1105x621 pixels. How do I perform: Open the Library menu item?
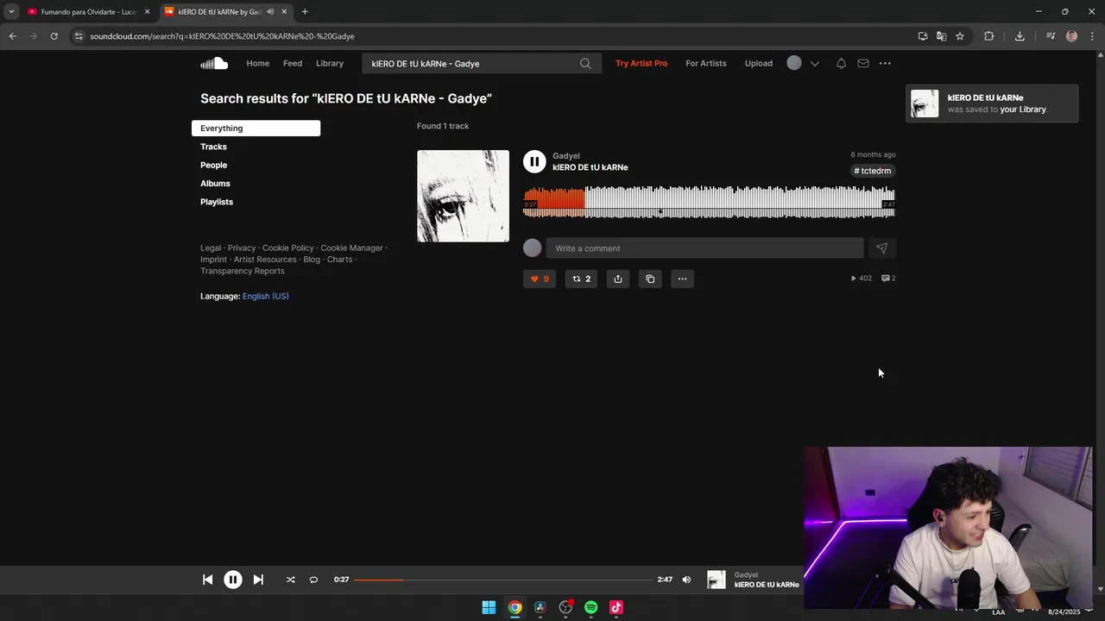tap(330, 63)
